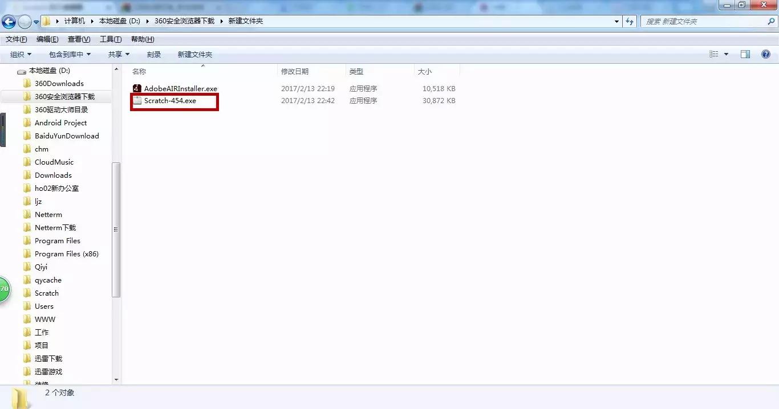Image resolution: width=779 pixels, height=409 pixels.
Task: Expand the 组织 dropdown menu
Action: (x=20, y=54)
